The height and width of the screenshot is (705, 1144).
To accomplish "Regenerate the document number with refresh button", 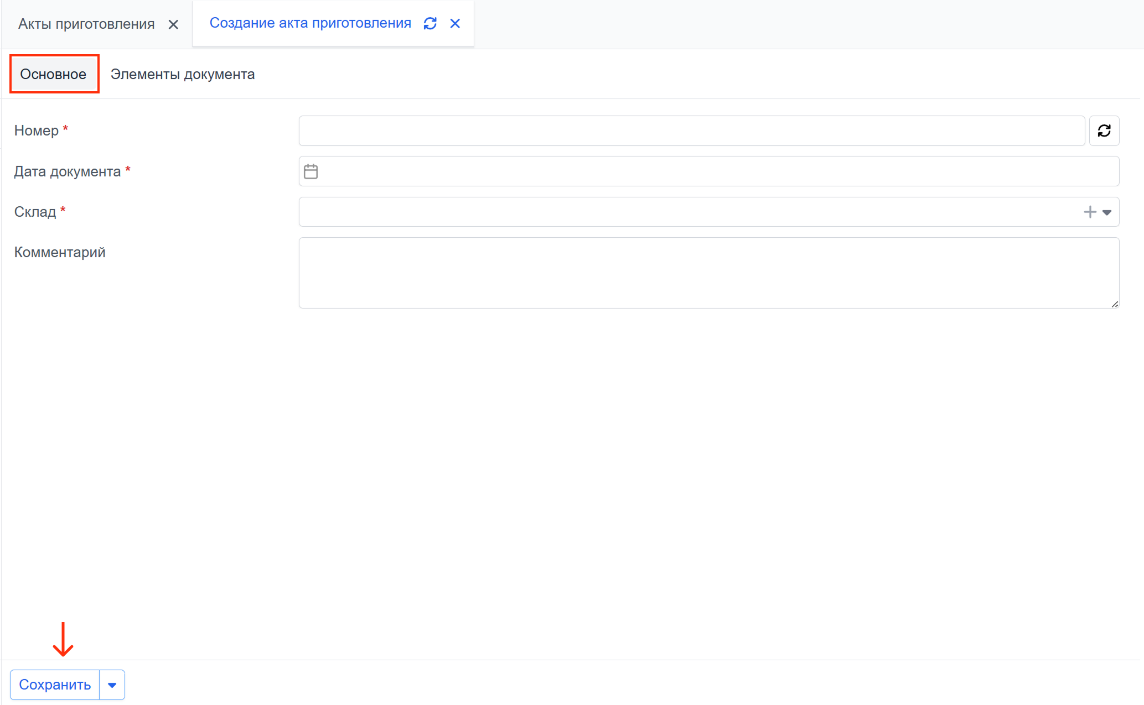I will point(1104,130).
